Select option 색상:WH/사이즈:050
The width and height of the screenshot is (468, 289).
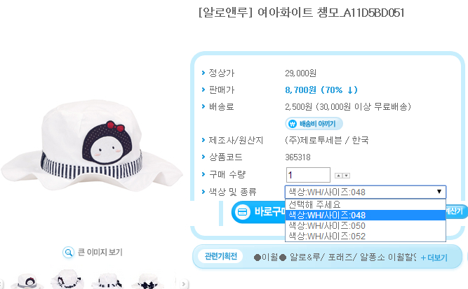tap(366, 226)
